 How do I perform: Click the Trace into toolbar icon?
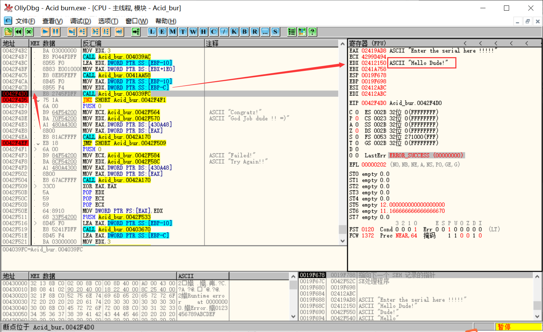(x=96, y=32)
